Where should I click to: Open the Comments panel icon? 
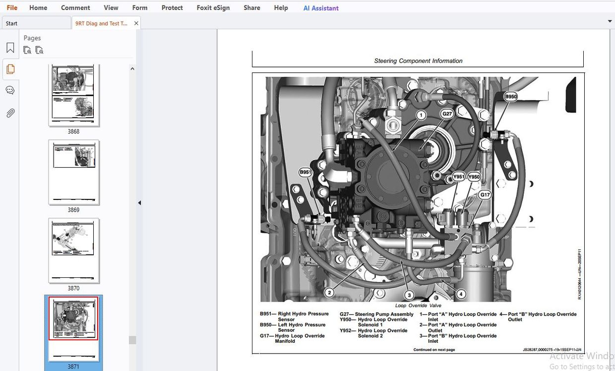[10, 90]
